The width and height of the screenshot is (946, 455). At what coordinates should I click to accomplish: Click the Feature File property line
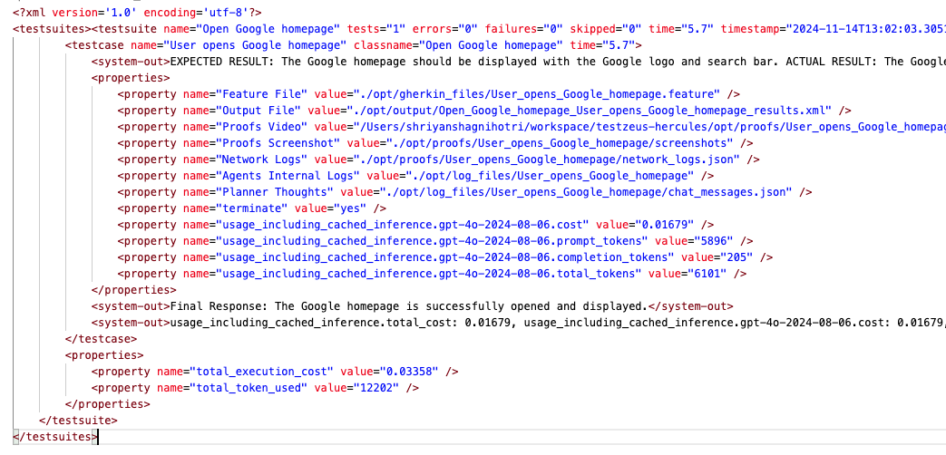click(428, 94)
